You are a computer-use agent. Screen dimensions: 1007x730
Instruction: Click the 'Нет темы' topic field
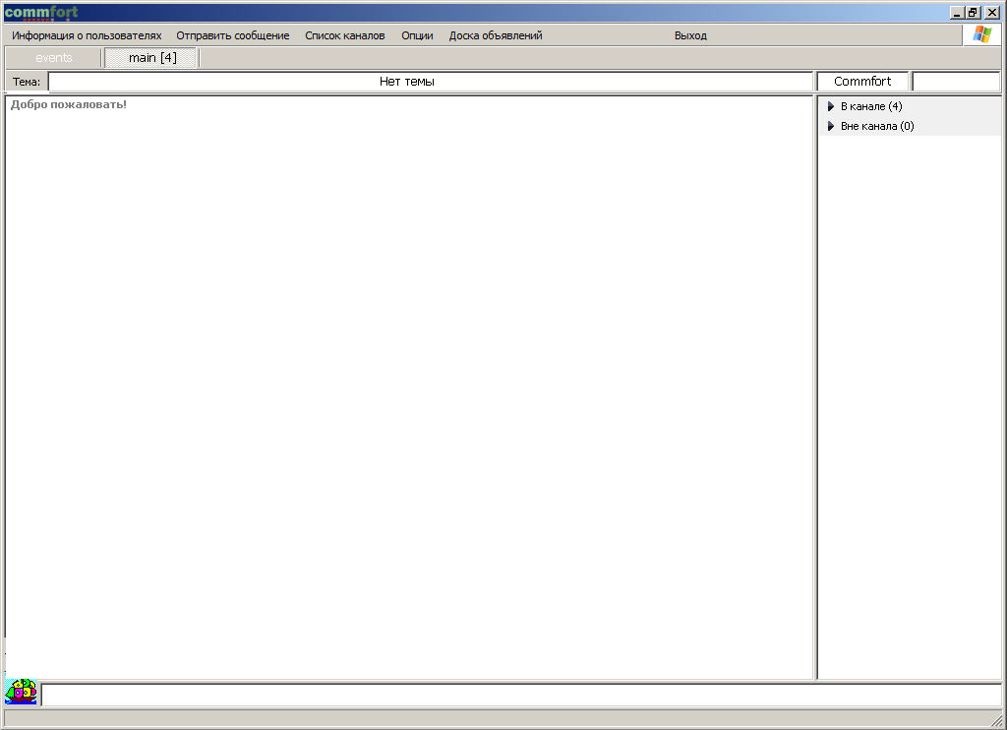click(431, 82)
